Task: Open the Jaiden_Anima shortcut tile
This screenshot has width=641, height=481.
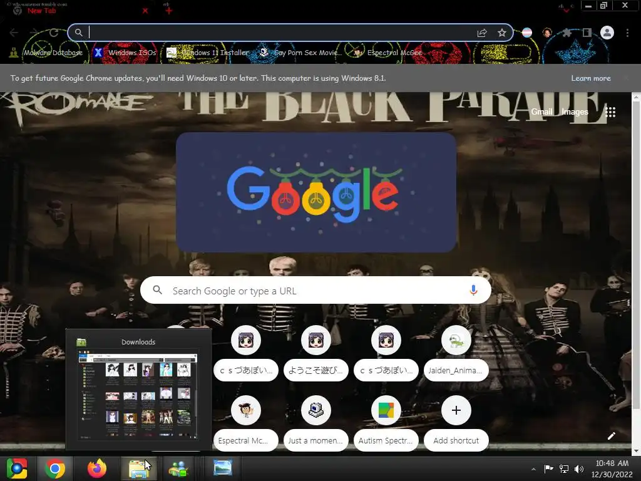Action: [x=456, y=353]
